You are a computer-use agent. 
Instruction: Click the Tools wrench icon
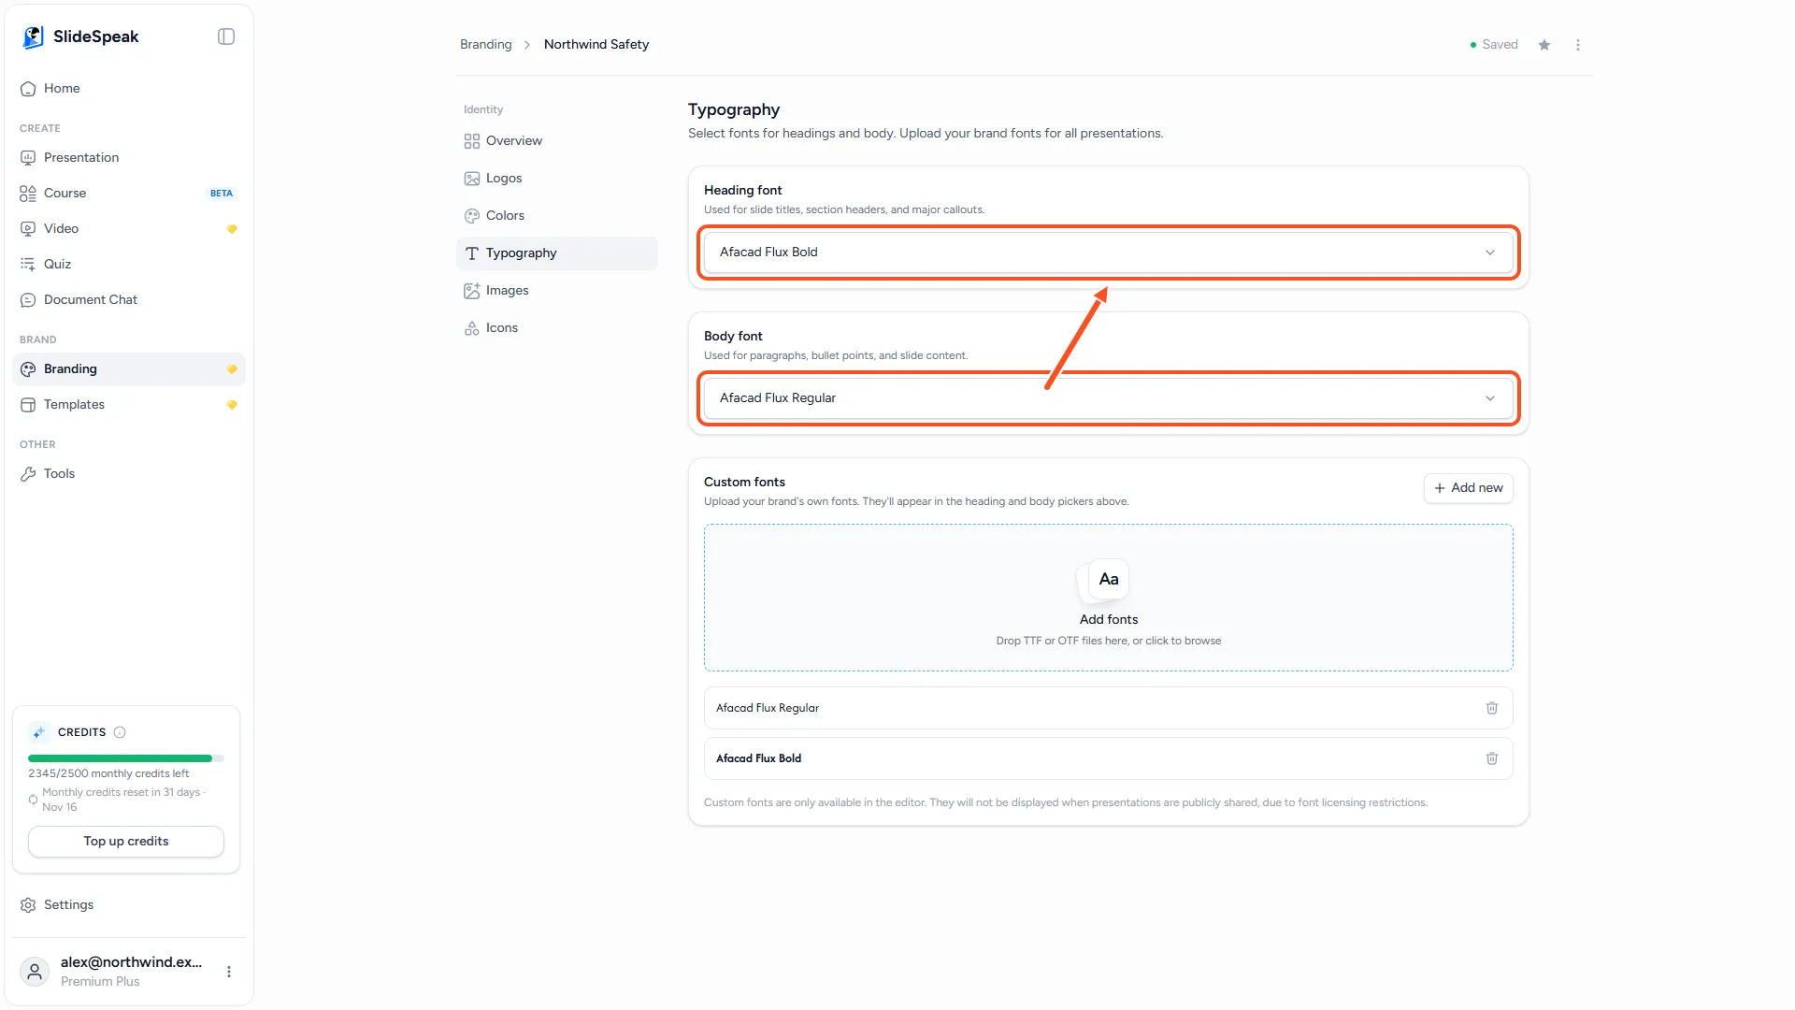coord(28,474)
